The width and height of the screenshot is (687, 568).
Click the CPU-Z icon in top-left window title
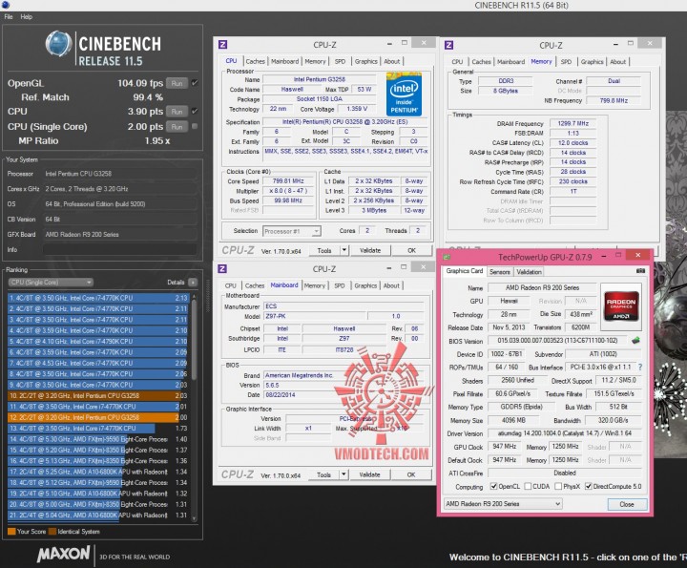pos(223,44)
